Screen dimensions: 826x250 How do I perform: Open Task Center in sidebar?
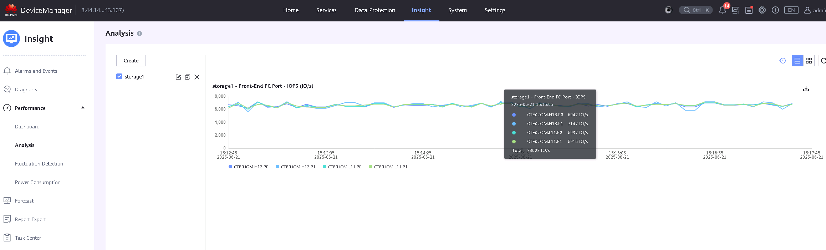(28, 238)
